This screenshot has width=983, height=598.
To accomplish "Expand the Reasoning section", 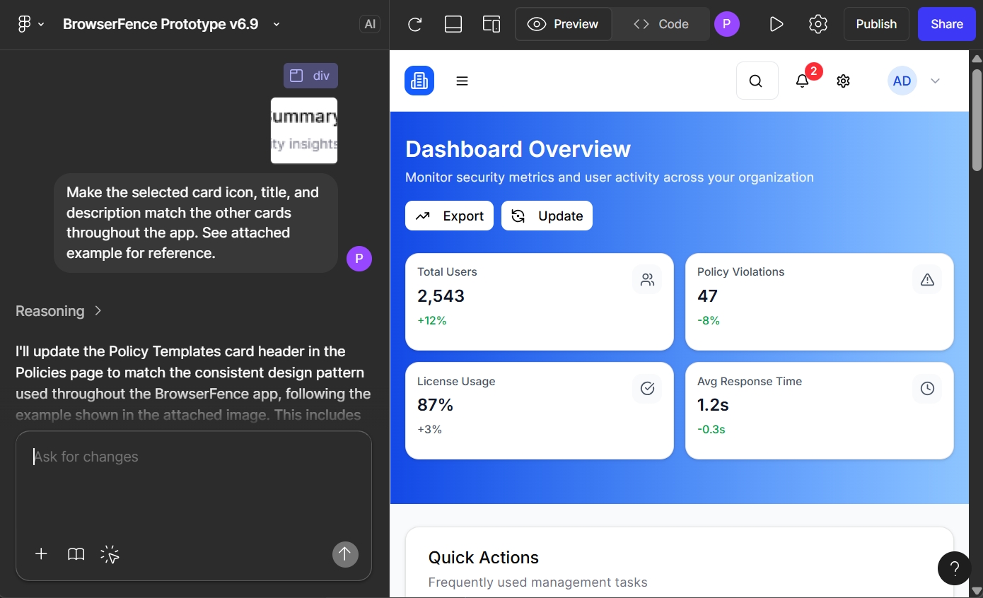I will click(59, 311).
